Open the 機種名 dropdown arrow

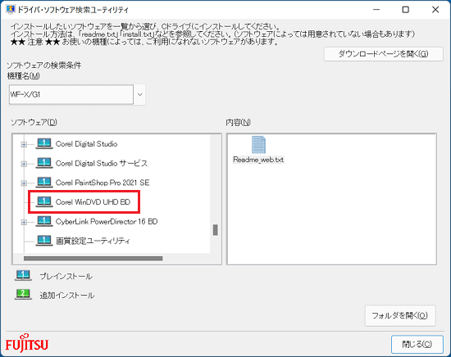[139, 94]
